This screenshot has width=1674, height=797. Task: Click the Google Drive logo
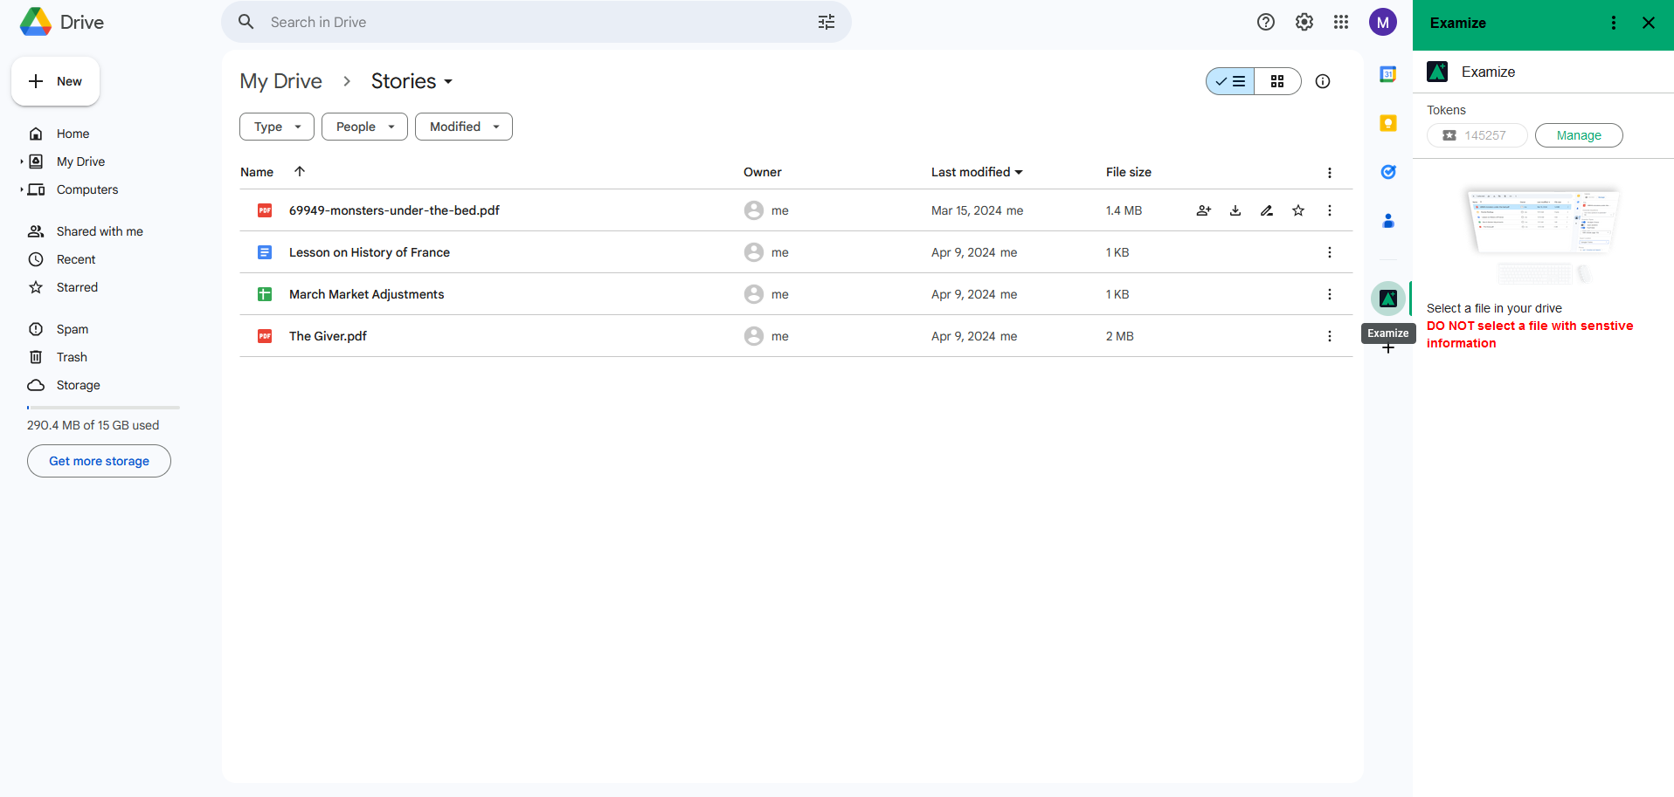36,22
